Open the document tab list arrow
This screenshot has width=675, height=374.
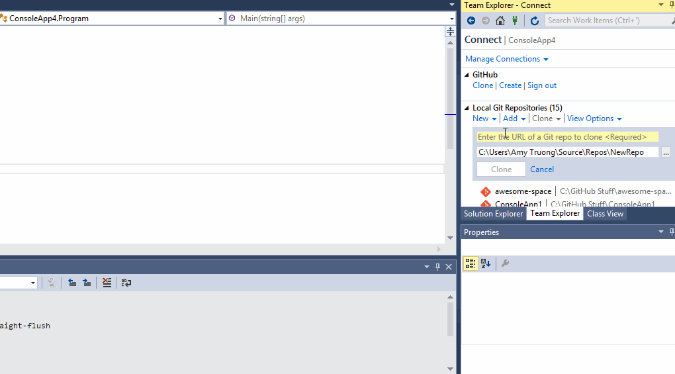pyautogui.click(x=451, y=5)
